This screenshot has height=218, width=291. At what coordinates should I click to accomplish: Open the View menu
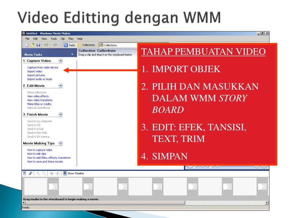click(44, 39)
